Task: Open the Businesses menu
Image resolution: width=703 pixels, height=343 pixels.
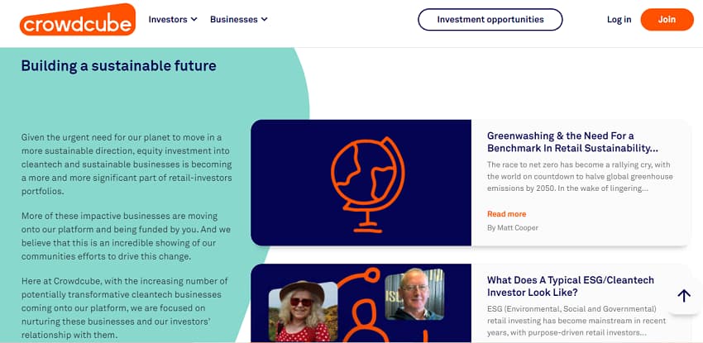Action: tap(233, 19)
